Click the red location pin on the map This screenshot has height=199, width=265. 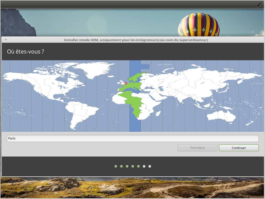(126, 83)
